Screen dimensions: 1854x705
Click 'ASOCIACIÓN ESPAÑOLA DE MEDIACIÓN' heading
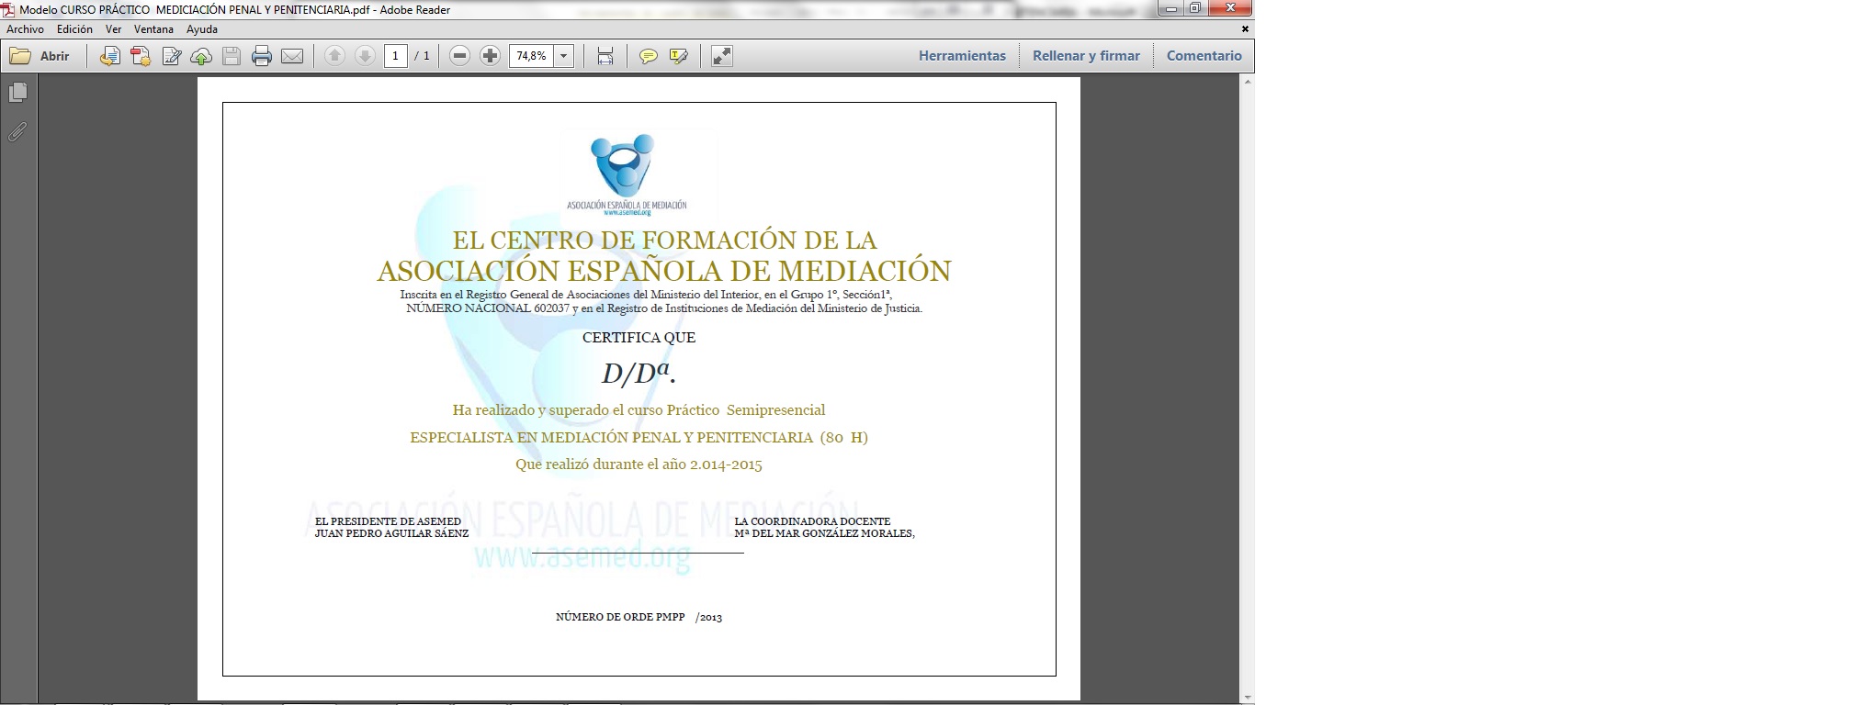[x=664, y=271]
